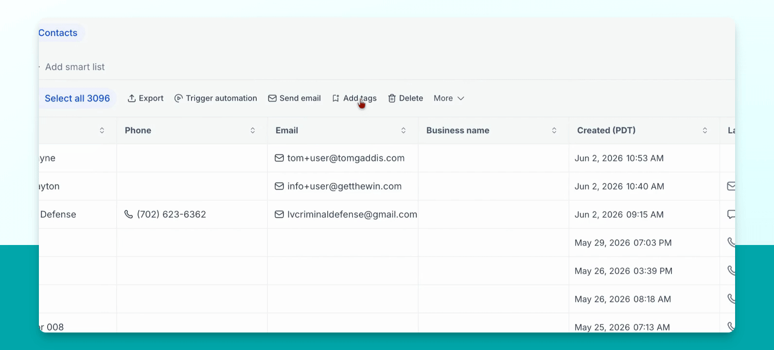
Task: Click date Jun 2, 2026 10:40 AM
Action: pos(619,186)
